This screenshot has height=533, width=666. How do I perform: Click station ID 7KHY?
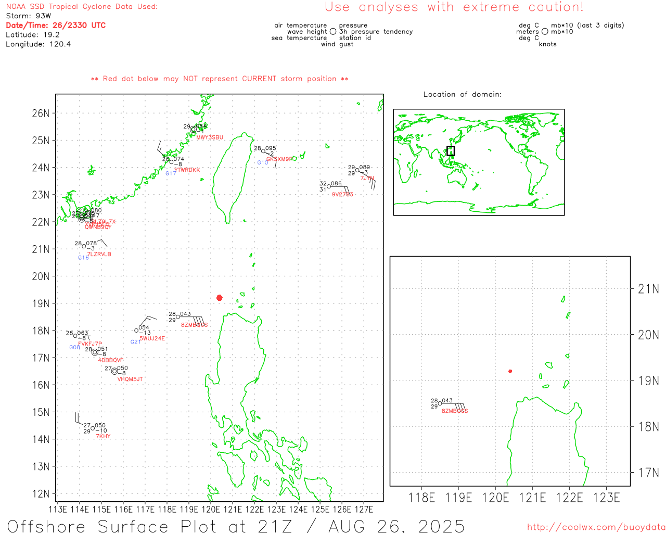tap(103, 437)
